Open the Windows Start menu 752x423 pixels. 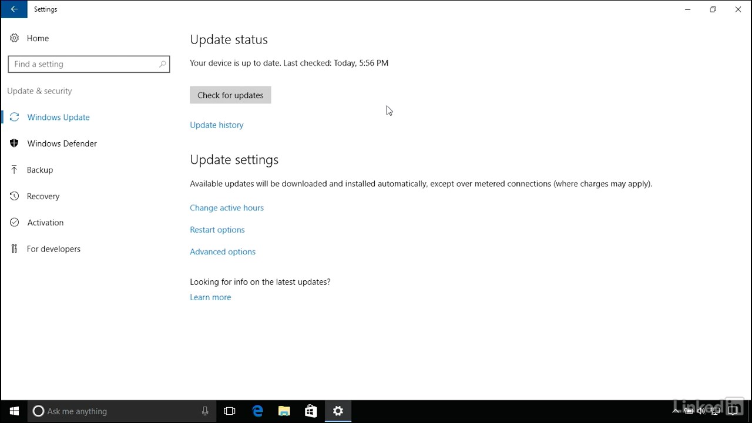click(14, 411)
